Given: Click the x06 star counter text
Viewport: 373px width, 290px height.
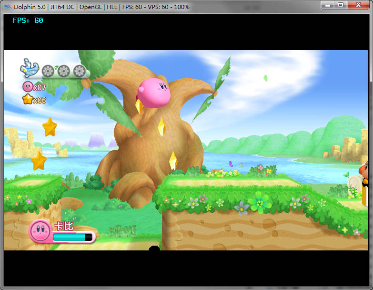Looking at the screenshot, I should tap(40, 100).
